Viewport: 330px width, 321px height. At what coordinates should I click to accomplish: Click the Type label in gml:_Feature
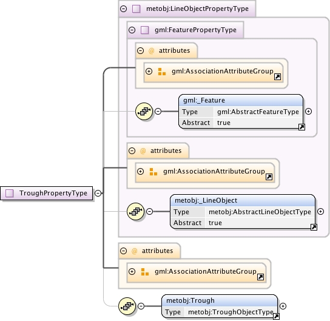[190, 112]
